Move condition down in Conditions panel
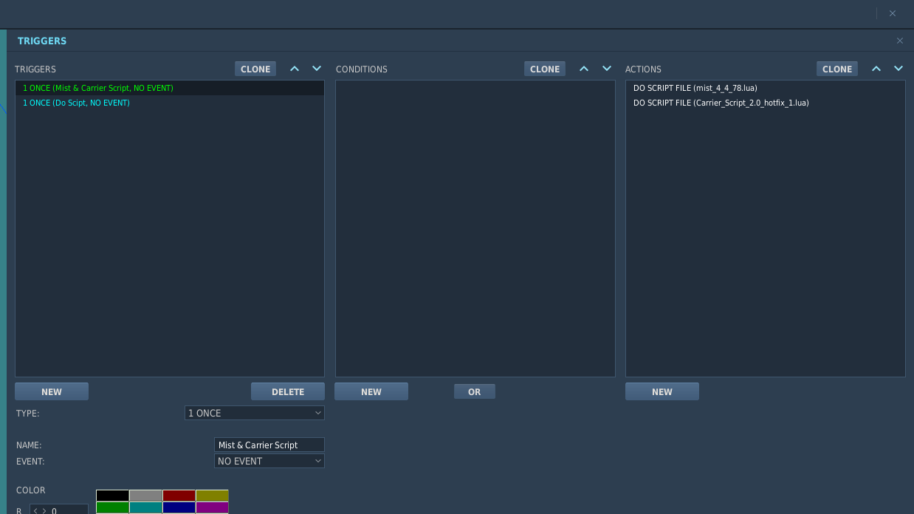914x514 pixels. 607,69
